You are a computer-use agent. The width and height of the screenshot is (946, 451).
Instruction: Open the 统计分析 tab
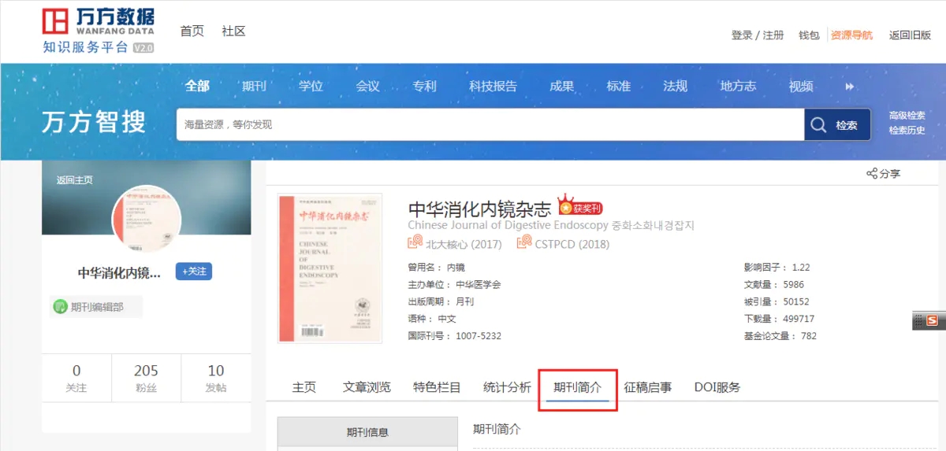(x=507, y=387)
